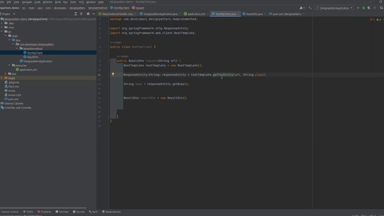This screenshot has width=384, height=216.
Task: Select mvnw.cmd in project tree
Action: coord(14,95)
